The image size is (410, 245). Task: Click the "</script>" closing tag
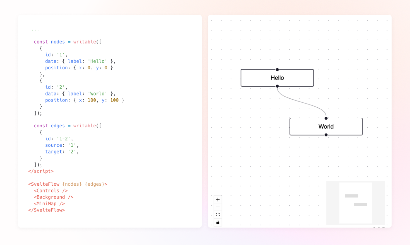point(41,171)
